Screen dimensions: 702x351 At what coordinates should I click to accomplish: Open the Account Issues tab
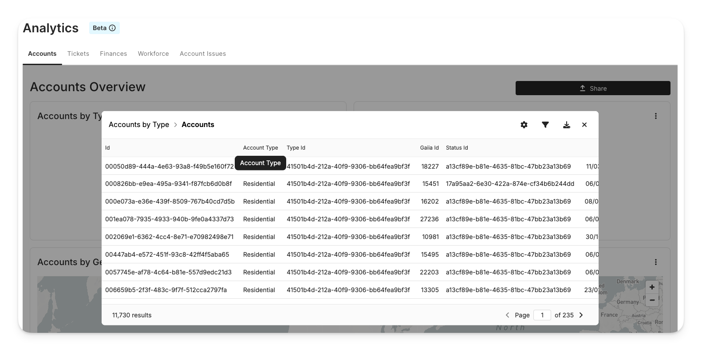[203, 54]
